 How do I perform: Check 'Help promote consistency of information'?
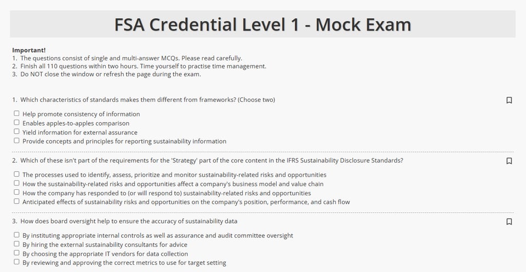(x=16, y=114)
